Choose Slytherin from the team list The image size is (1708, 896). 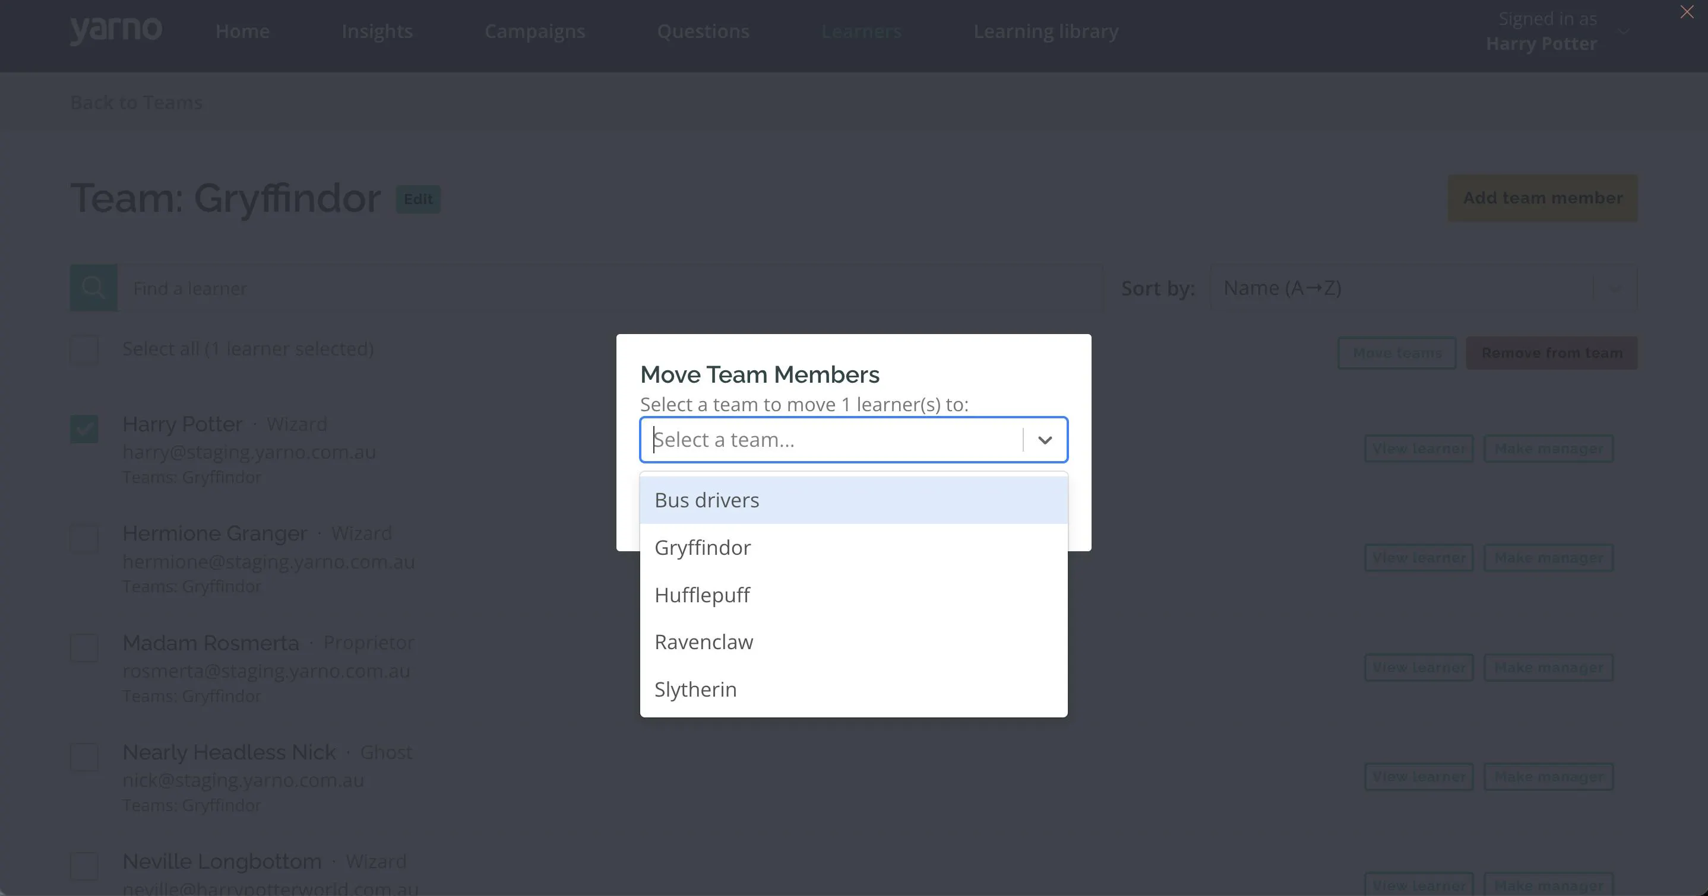point(853,690)
